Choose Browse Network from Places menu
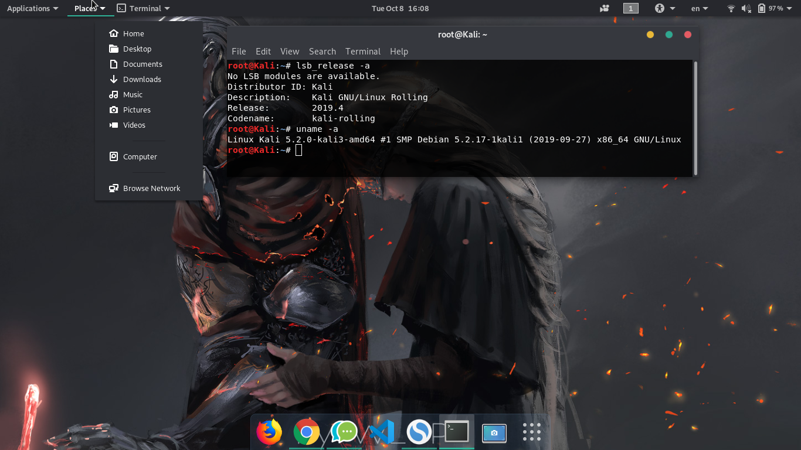The width and height of the screenshot is (801, 450). (x=151, y=188)
